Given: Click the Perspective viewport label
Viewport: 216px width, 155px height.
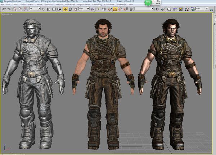Looking at the screenshot, I should click(x=6, y=14).
